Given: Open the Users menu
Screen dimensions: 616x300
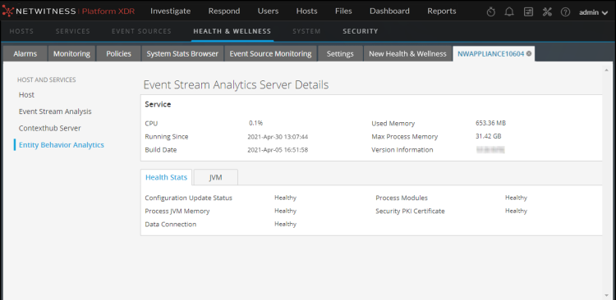Looking at the screenshot, I should 268,11.
